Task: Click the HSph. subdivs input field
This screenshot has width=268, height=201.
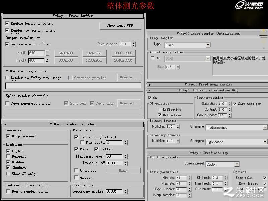Action: 181,189
